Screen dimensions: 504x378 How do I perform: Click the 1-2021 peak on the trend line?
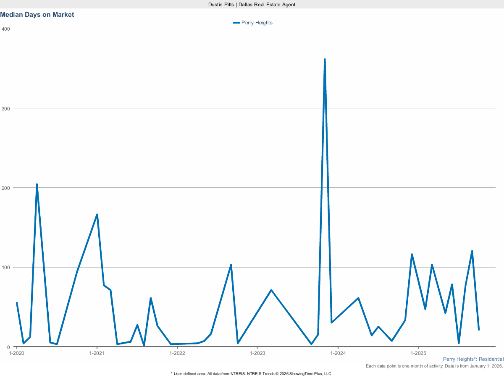pos(97,215)
